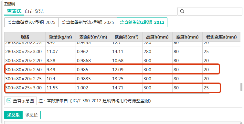Choose the 求总长 calculation mode

pyautogui.click(x=31, y=115)
